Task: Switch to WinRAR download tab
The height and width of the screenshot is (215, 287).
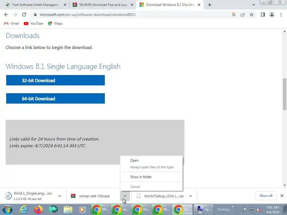Action: coord(103,5)
